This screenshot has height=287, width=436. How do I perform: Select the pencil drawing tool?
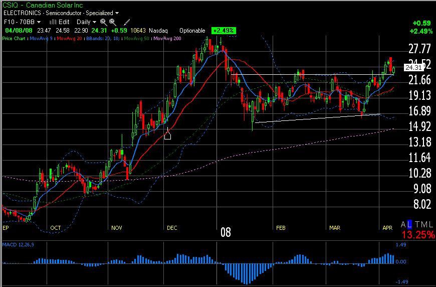pos(126,22)
